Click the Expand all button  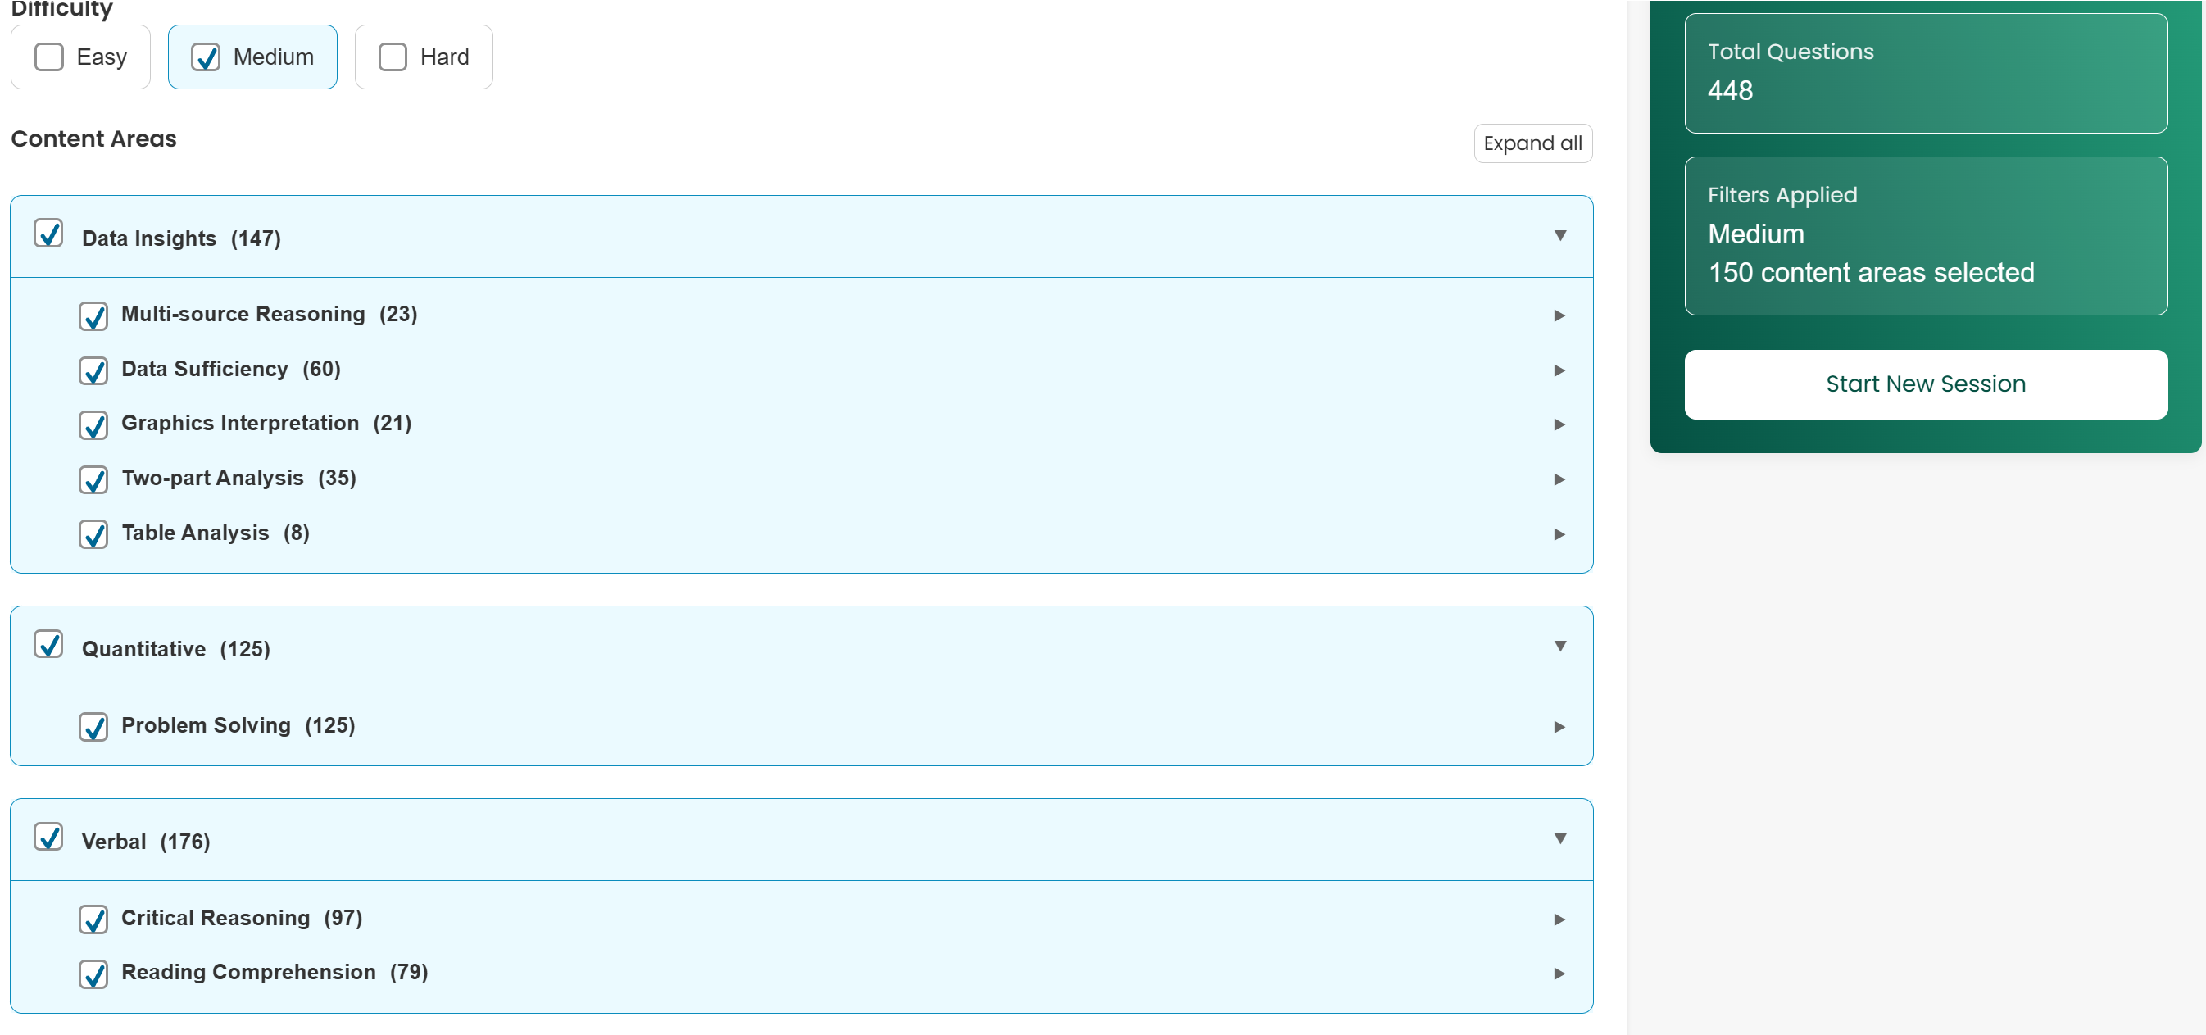click(1532, 143)
